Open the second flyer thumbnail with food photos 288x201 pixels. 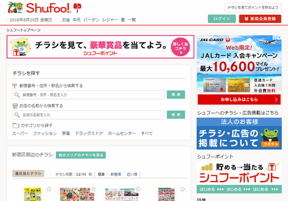pyautogui.click(x=77, y=194)
